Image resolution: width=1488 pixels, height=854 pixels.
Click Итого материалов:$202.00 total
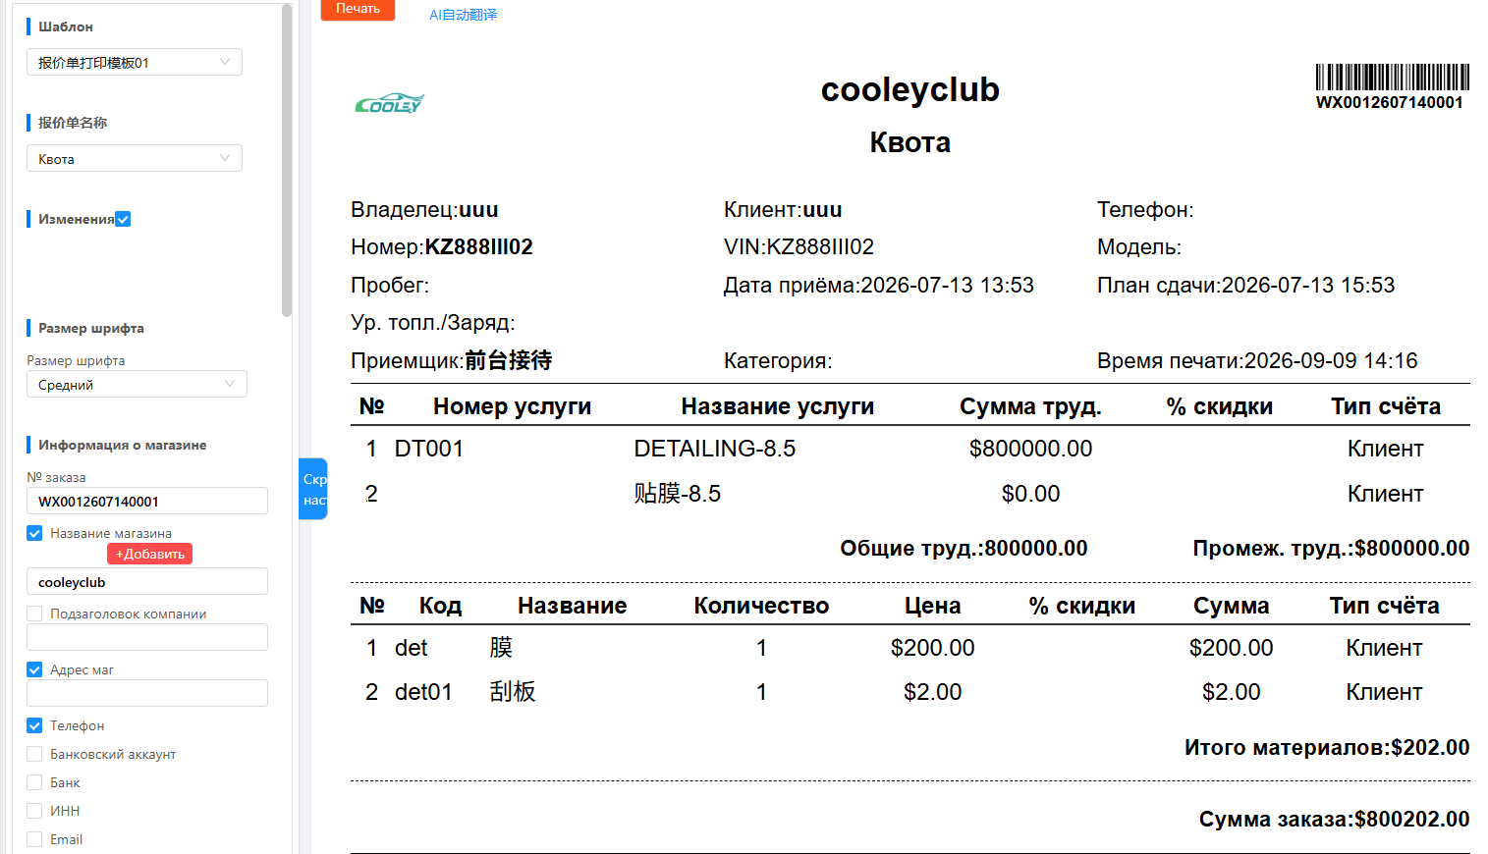pos(1327,747)
